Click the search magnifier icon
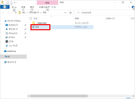Image resolution: width=135 pixels, height=99 pixels. pyautogui.click(x=78, y=13)
